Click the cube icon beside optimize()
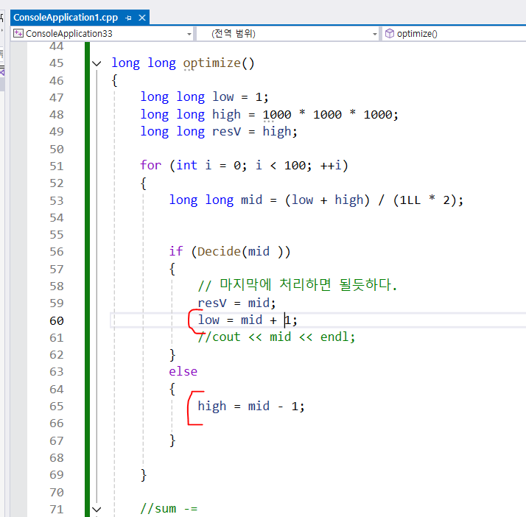This screenshot has height=517, width=526. tap(389, 34)
